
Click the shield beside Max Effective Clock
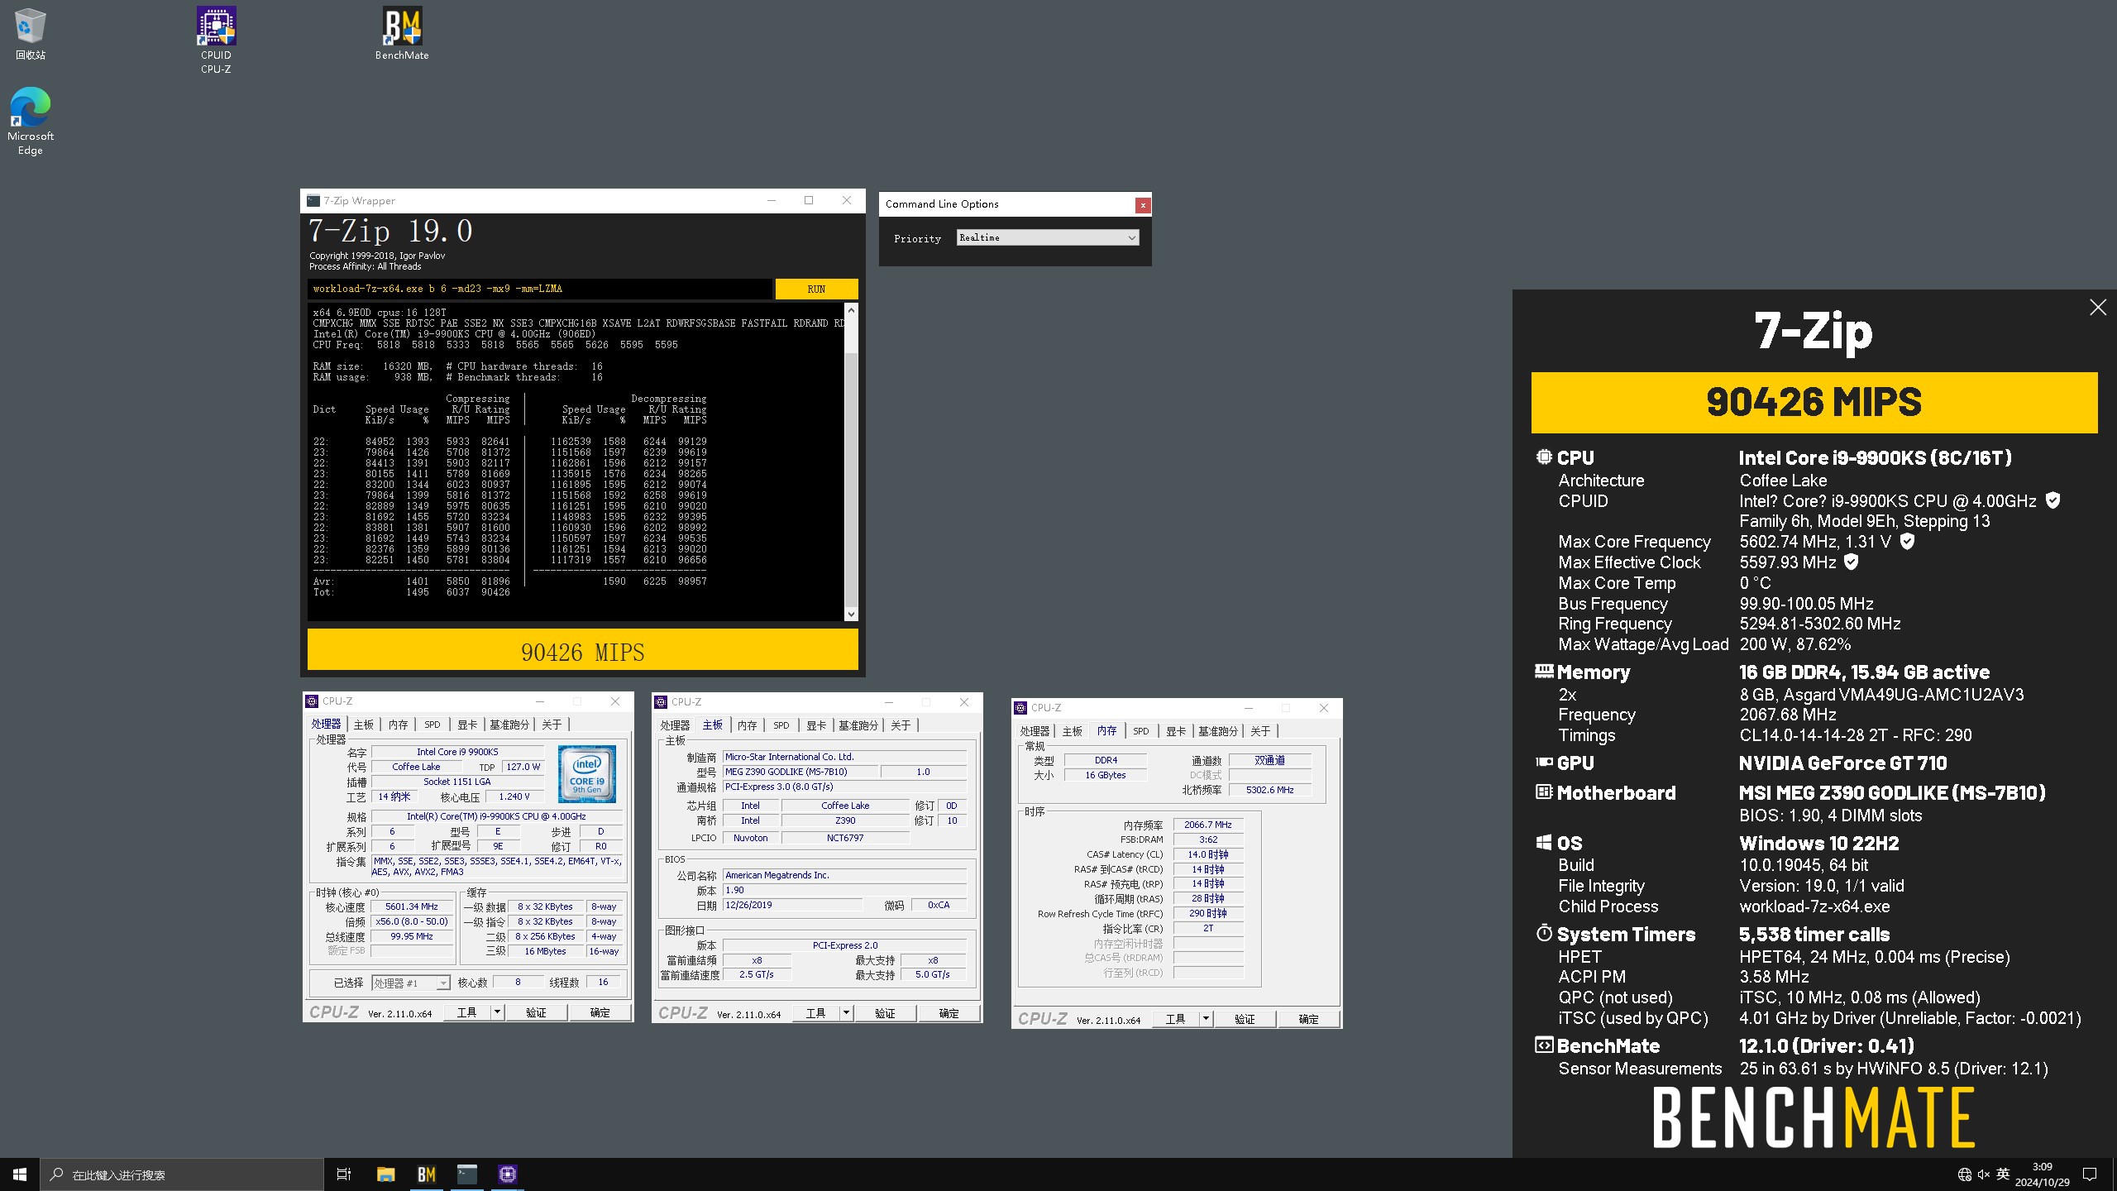(x=1852, y=562)
